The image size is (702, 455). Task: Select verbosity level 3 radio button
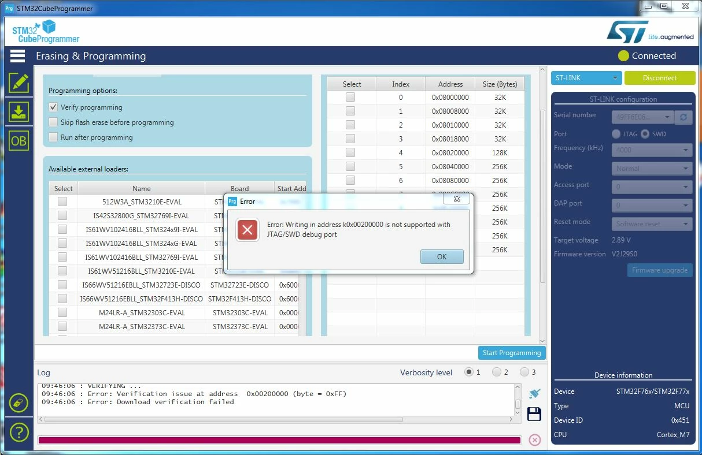pyautogui.click(x=524, y=372)
